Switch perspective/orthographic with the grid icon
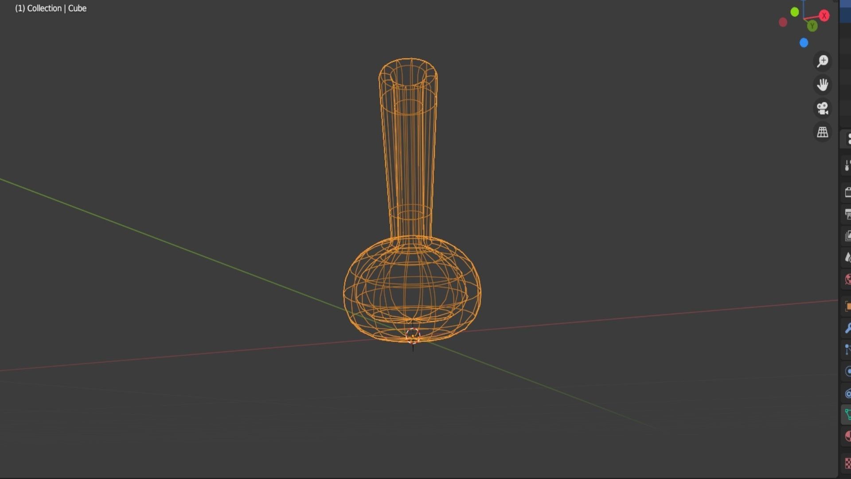Image resolution: width=851 pixels, height=479 pixels. pyautogui.click(x=823, y=132)
